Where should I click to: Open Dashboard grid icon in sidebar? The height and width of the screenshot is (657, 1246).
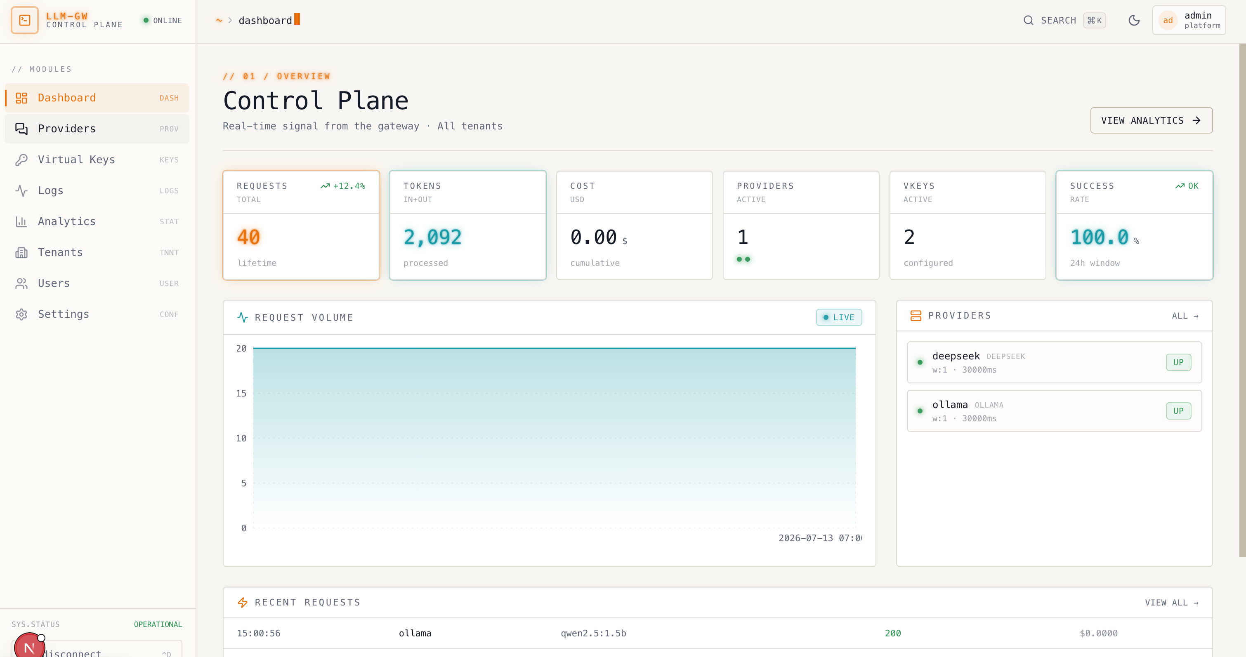point(21,98)
